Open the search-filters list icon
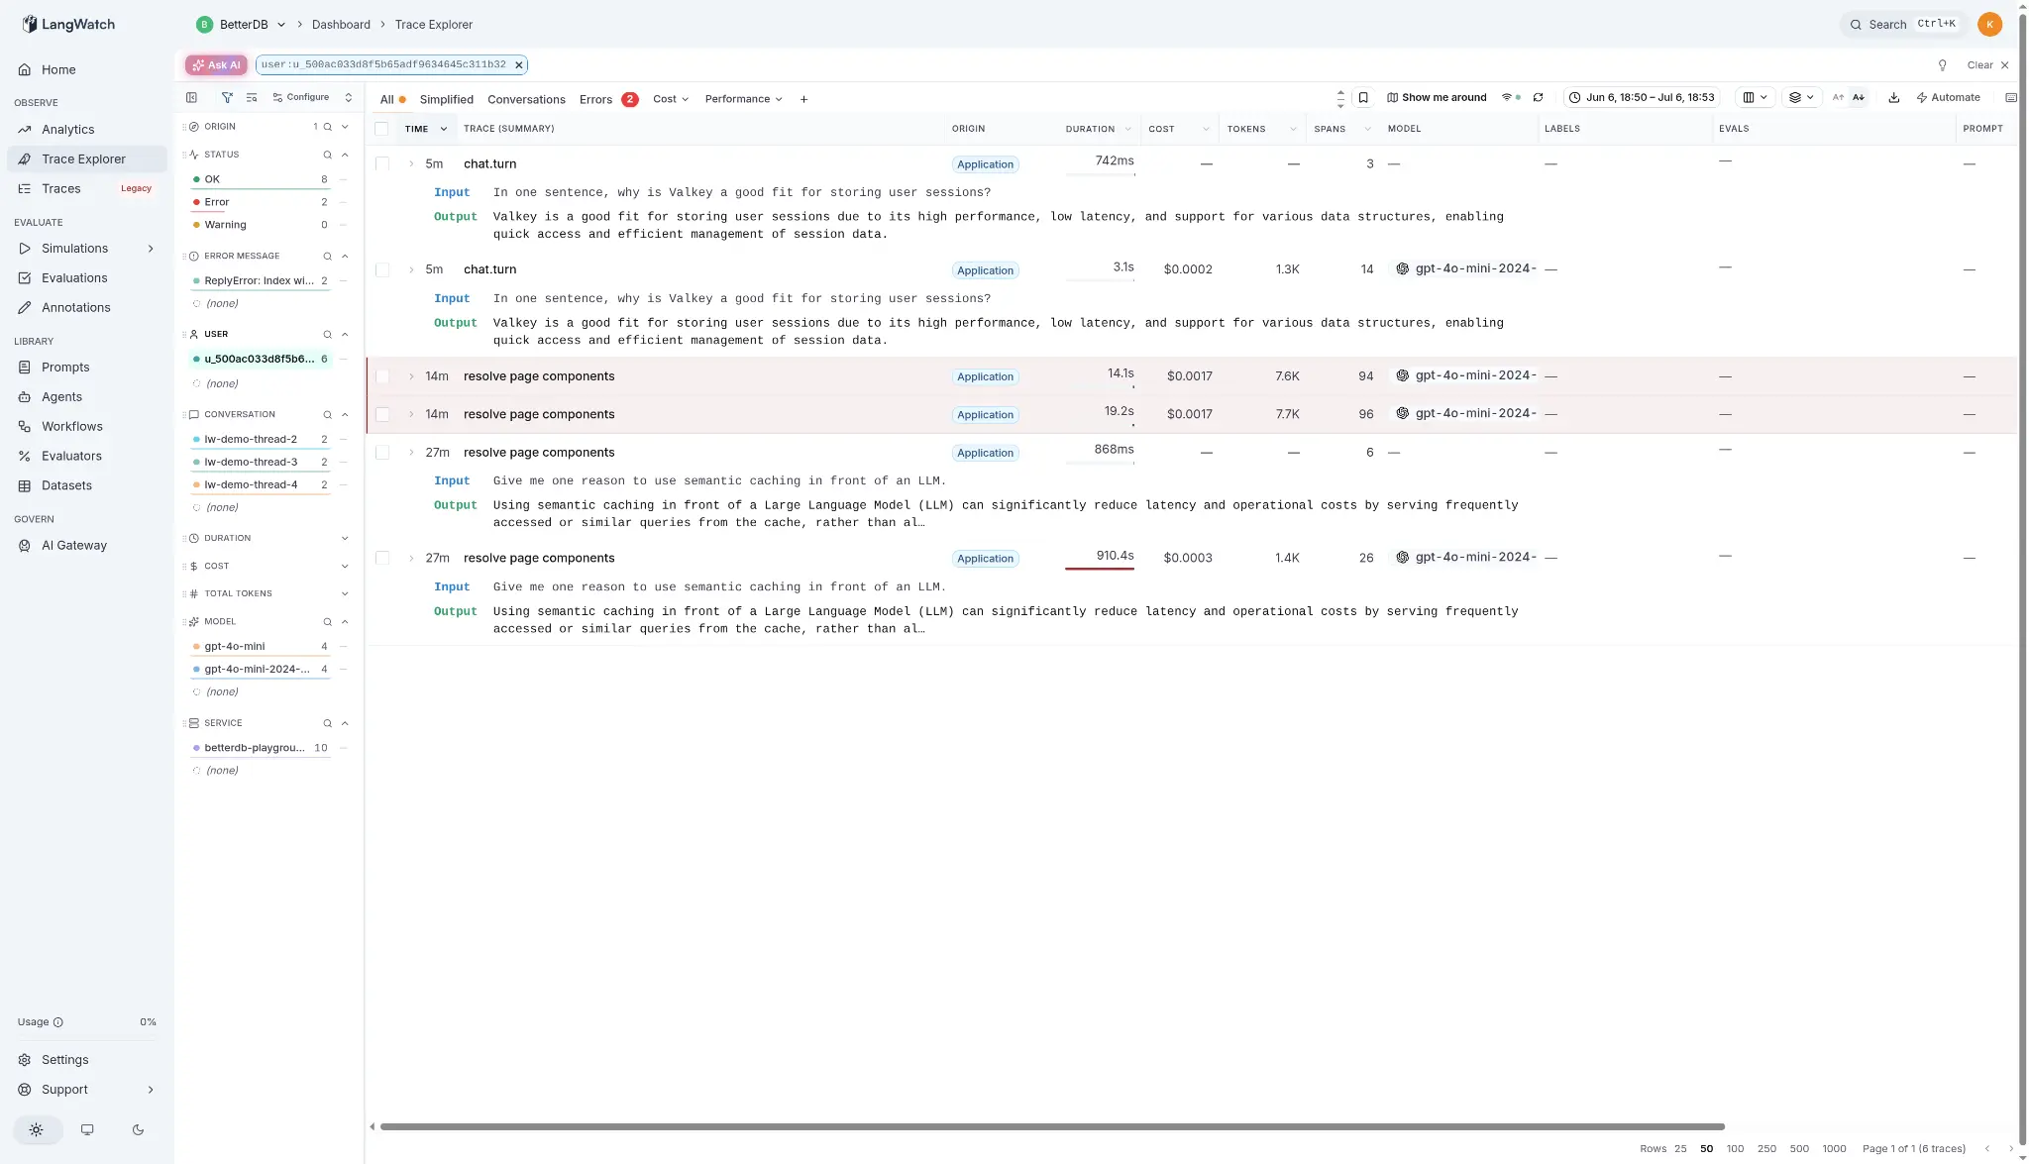Screen dimensions: 2029x1164 (x=252, y=97)
